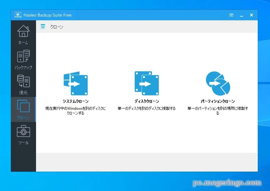Select the クローン clone icon in sidebar
Screen dimensions: 270x191
coord(23,106)
